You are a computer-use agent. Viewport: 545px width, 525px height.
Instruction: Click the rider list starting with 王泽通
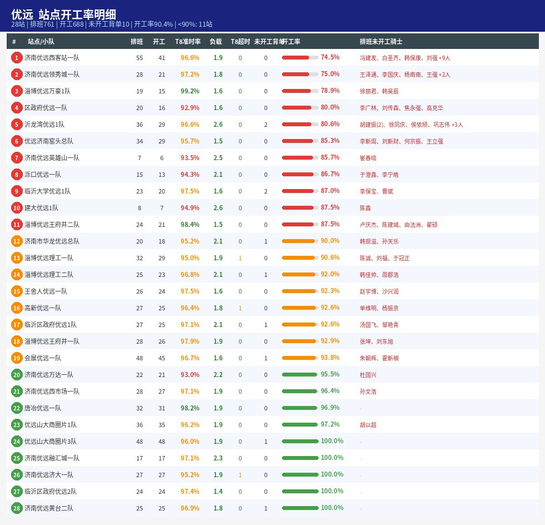pyautogui.click(x=405, y=75)
